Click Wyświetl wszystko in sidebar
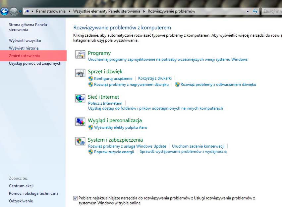282x207 pixels. pos(25,41)
